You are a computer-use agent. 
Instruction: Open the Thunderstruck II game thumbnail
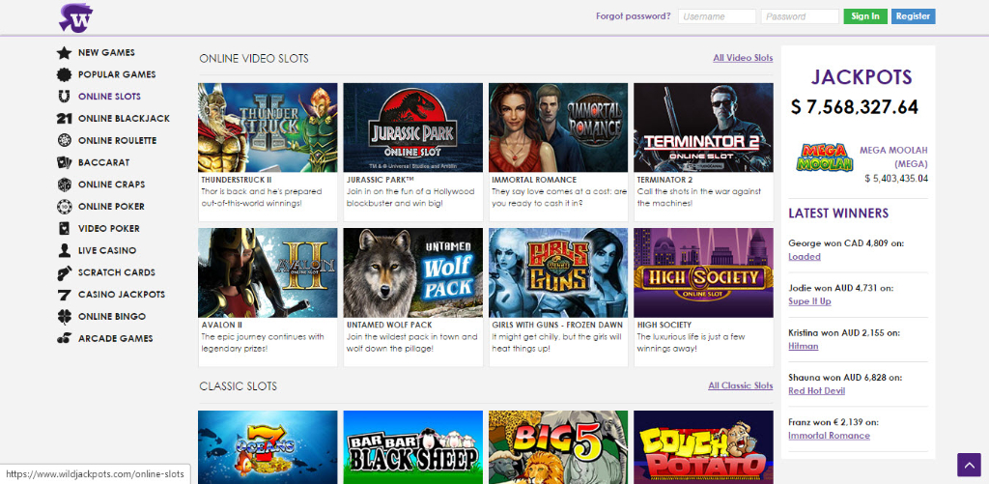tap(268, 128)
